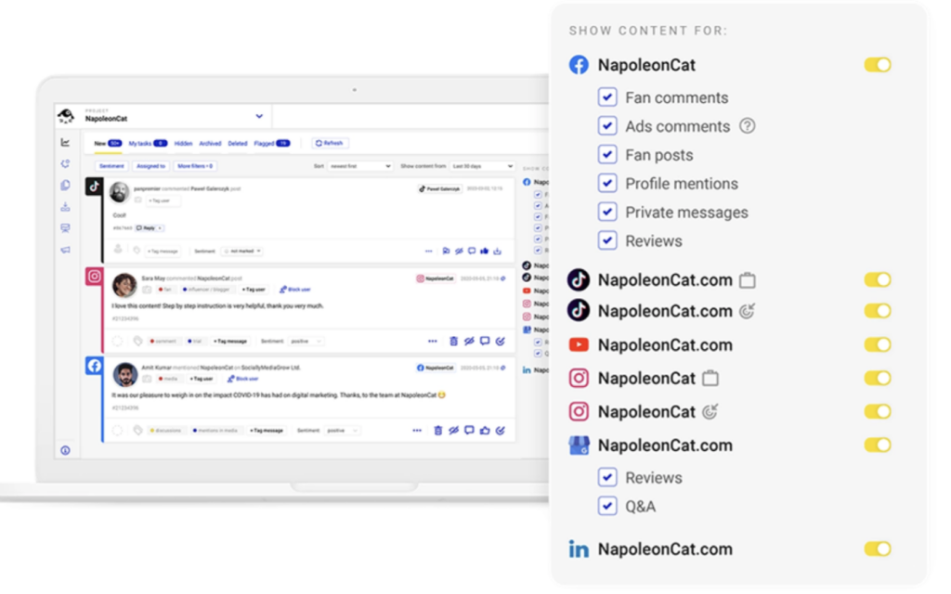This screenshot has height=594, width=951.
Task: Block user Sara May
Action: click(294, 290)
